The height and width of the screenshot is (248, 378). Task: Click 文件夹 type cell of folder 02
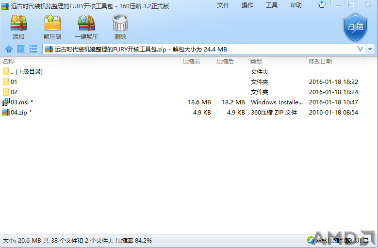[260, 92]
